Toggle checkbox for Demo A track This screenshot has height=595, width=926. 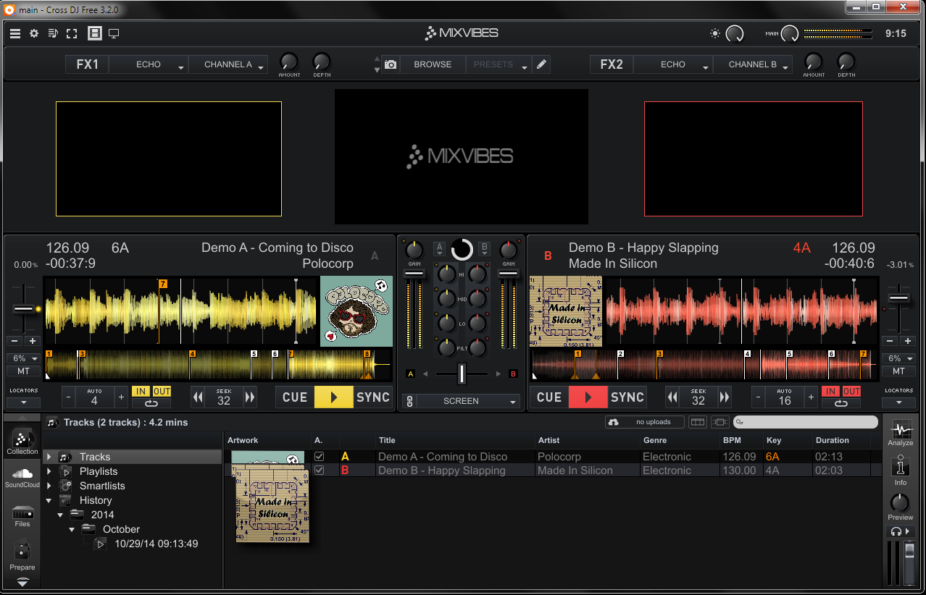(x=320, y=457)
